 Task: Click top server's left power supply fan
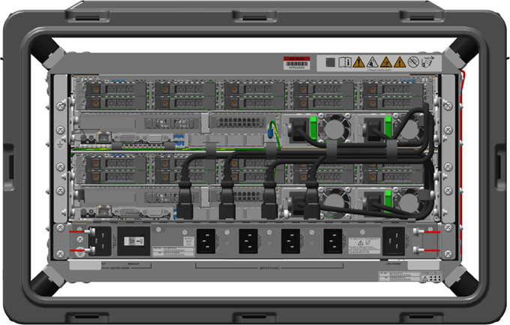coord(335,128)
